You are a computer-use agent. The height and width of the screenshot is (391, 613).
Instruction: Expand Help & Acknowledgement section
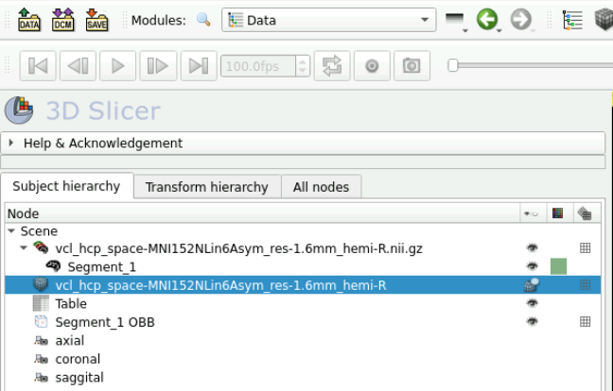click(x=303, y=144)
